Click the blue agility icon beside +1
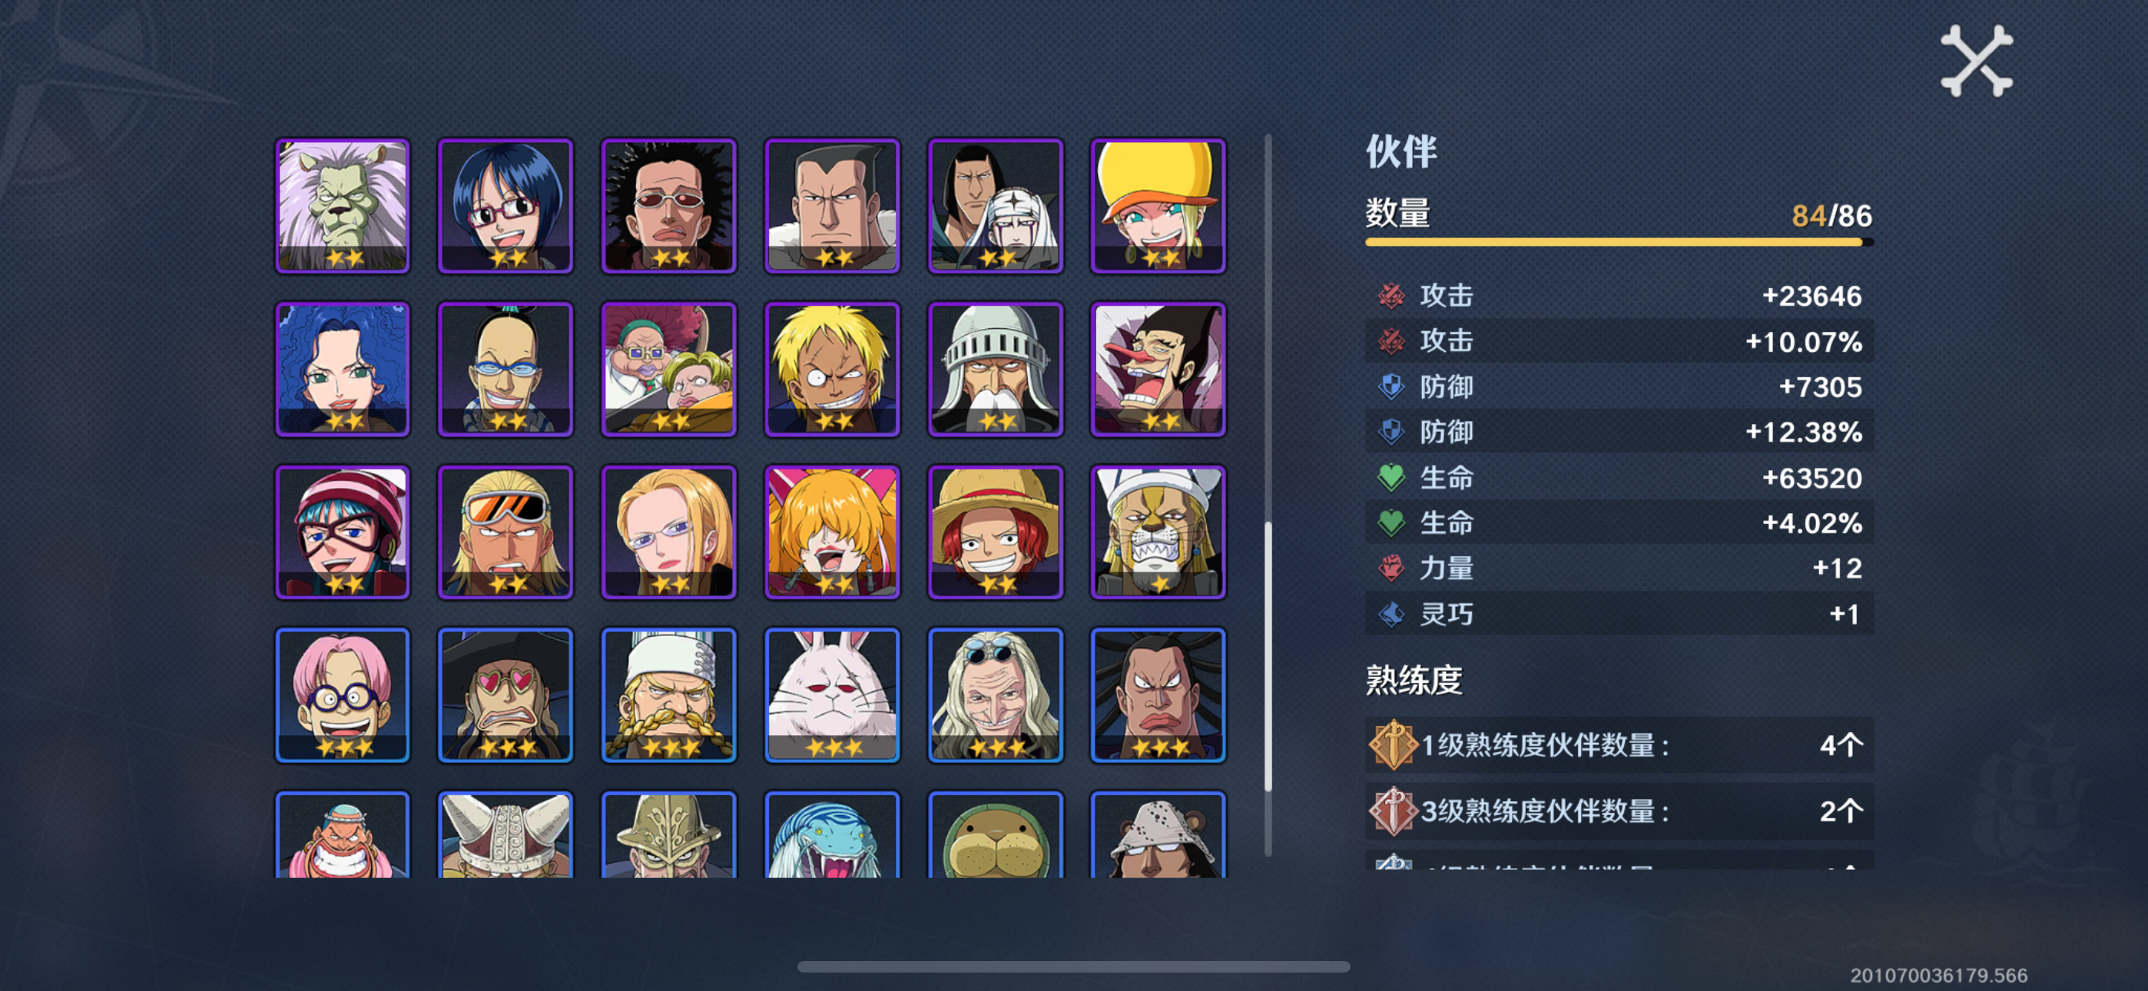The height and width of the screenshot is (991, 2148). (x=1390, y=614)
